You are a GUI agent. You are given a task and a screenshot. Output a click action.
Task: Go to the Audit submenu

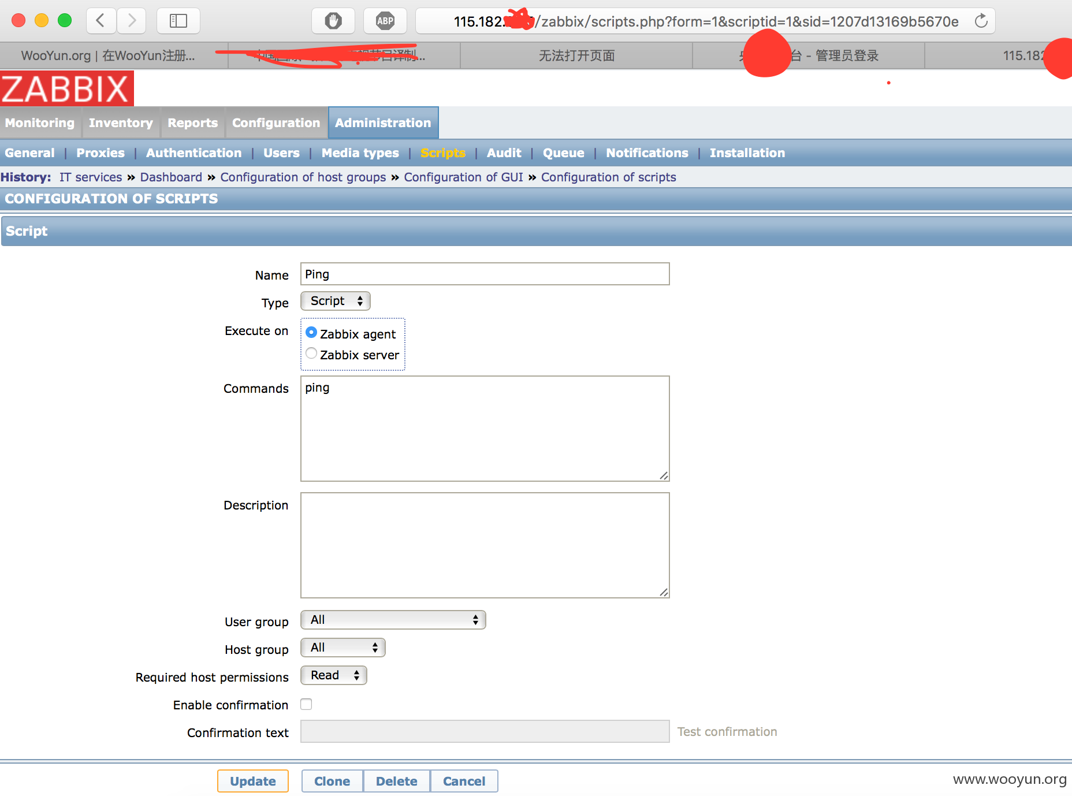[504, 153]
